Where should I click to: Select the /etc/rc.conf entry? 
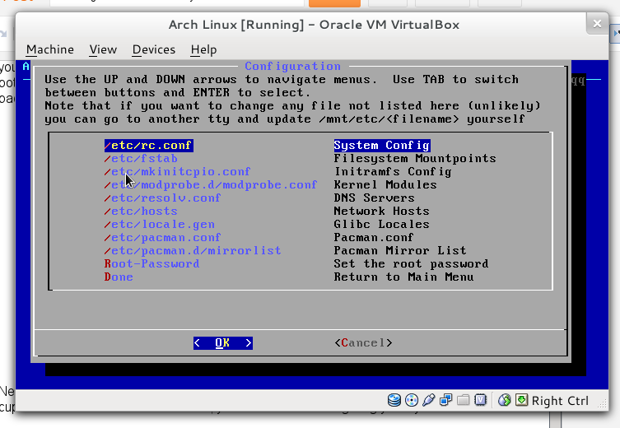click(x=149, y=146)
